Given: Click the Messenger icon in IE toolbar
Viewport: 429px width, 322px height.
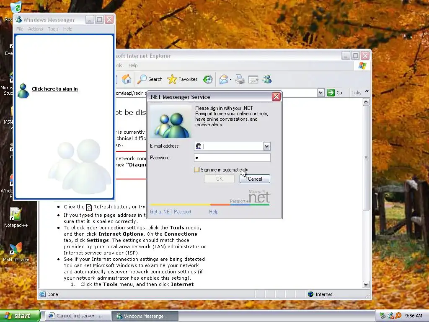Looking at the screenshot, I should pos(267,79).
